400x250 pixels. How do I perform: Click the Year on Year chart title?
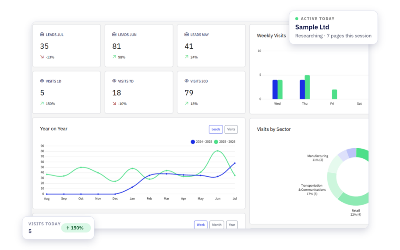point(53,129)
